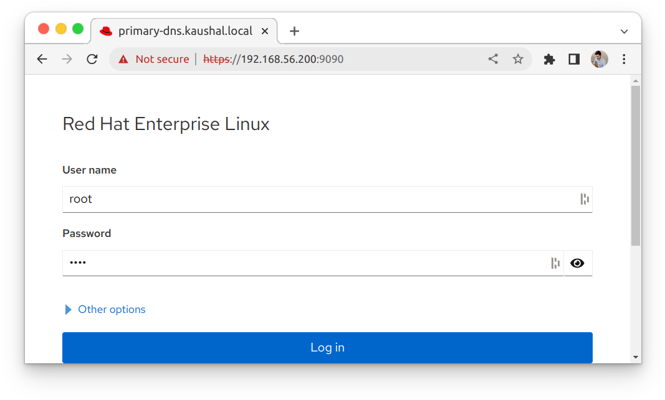Image resolution: width=665 pixels, height=400 pixels.
Task: Open the browser three-dot menu
Action: 624,58
